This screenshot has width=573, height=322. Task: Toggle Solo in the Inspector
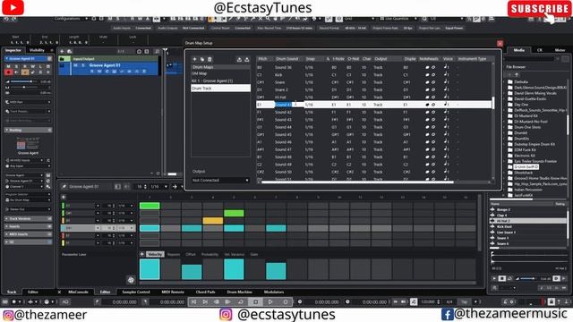tap(16, 66)
